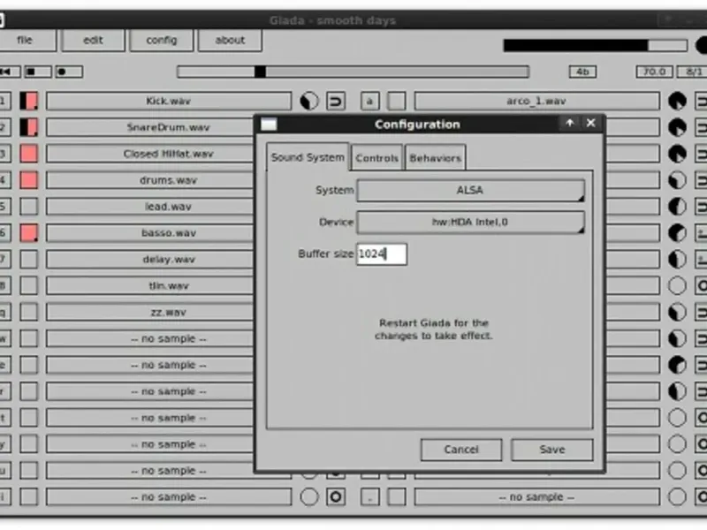
Task: Click empty volume knob in right column row 8
Action: click(x=677, y=285)
